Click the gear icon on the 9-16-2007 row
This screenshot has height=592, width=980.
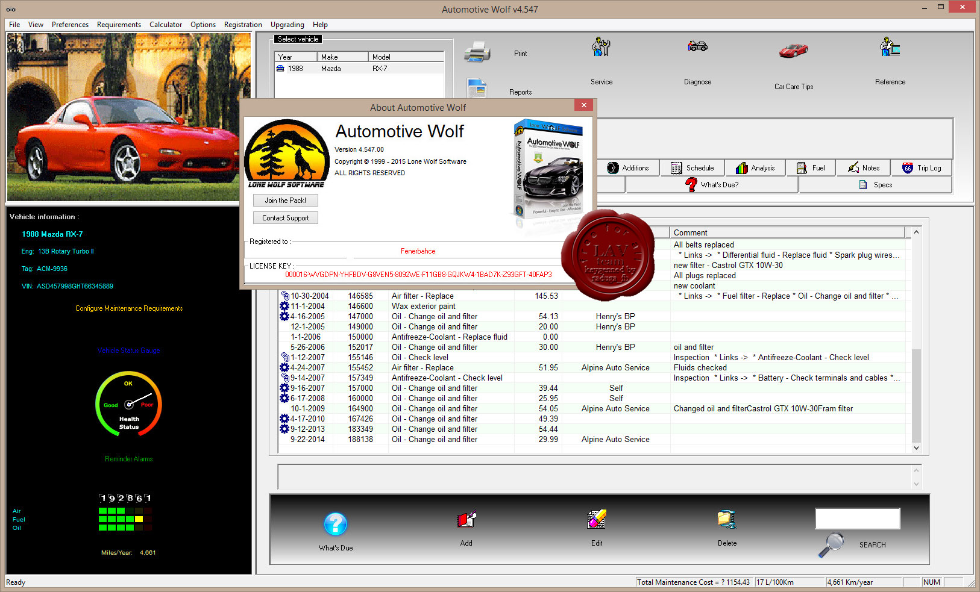pyautogui.click(x=284, y=388)
